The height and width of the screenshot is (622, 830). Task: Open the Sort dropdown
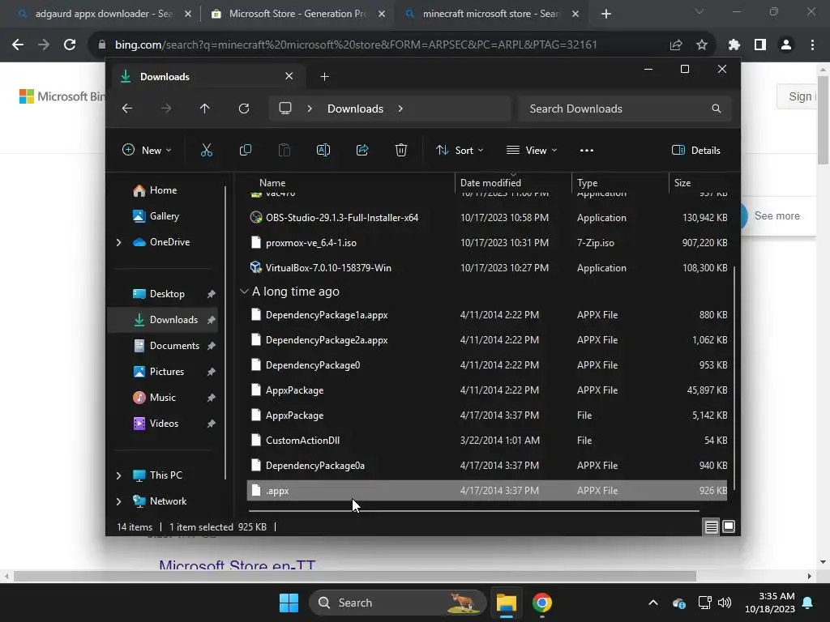pos(459,150)
